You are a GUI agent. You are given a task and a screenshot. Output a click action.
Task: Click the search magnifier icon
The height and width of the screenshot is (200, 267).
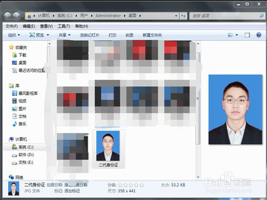click(262, 16)
